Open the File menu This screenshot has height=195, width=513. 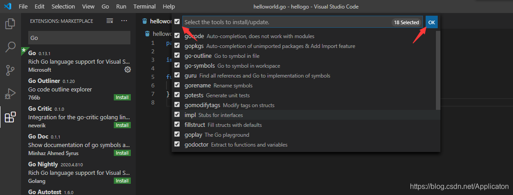coord(23,6)
